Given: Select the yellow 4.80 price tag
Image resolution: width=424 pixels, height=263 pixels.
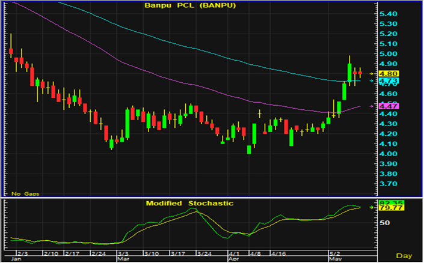Looking at the screenshot, I should 389,74.
